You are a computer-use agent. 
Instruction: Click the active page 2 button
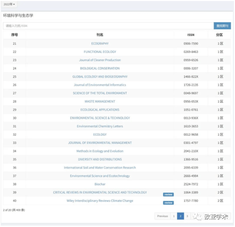click(180, 216)
